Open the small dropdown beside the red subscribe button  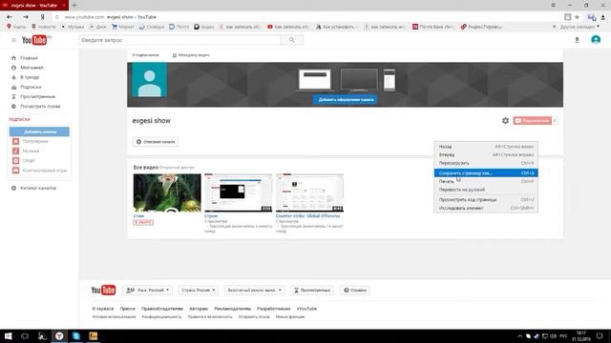(x=555, y=121)
